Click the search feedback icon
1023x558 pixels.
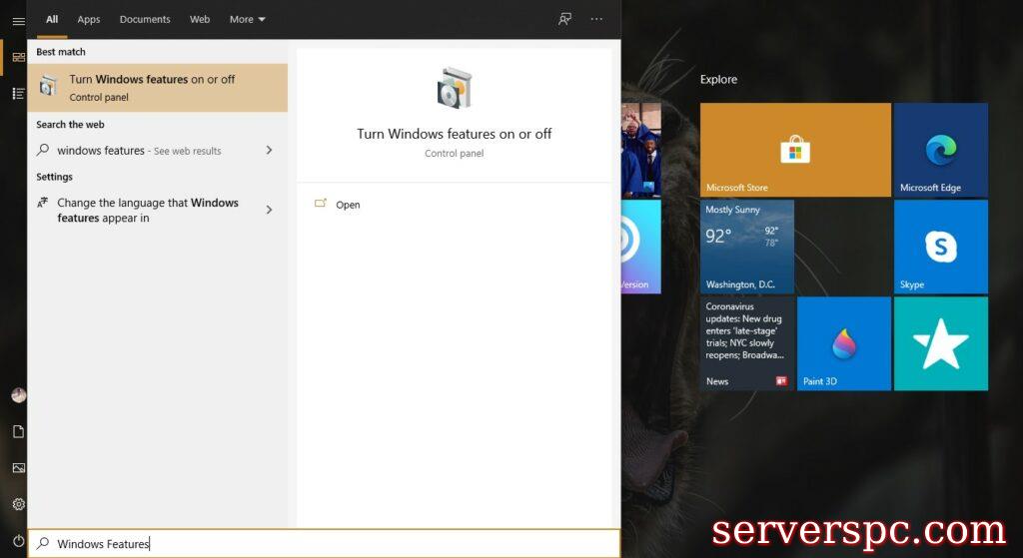[x=565, y=19]
